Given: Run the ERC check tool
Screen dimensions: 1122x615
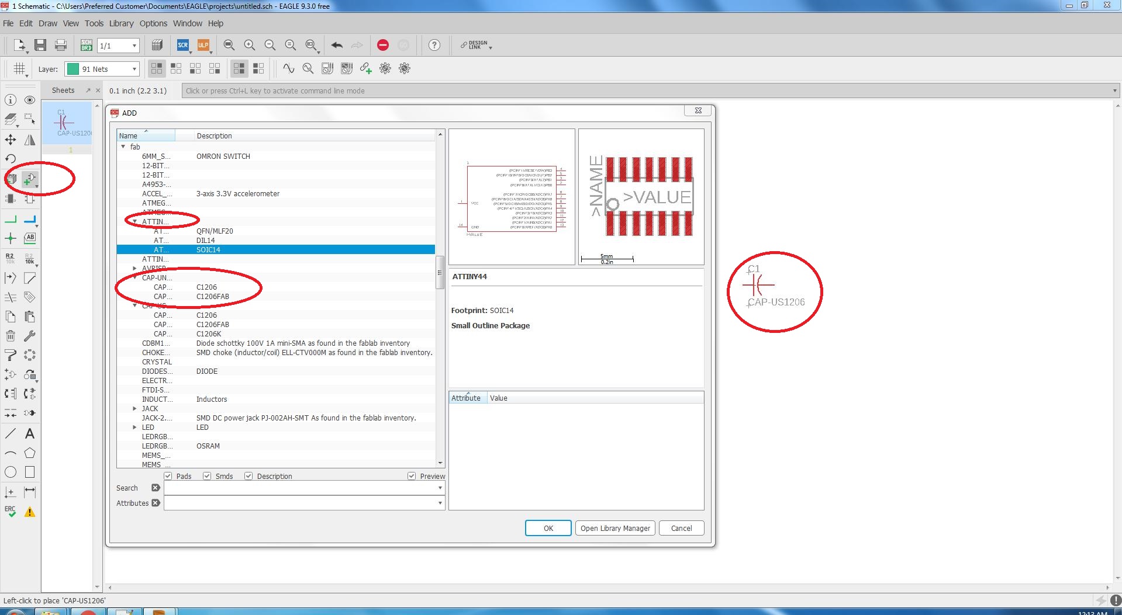Looking at the screenshot, I should point(11,512).
